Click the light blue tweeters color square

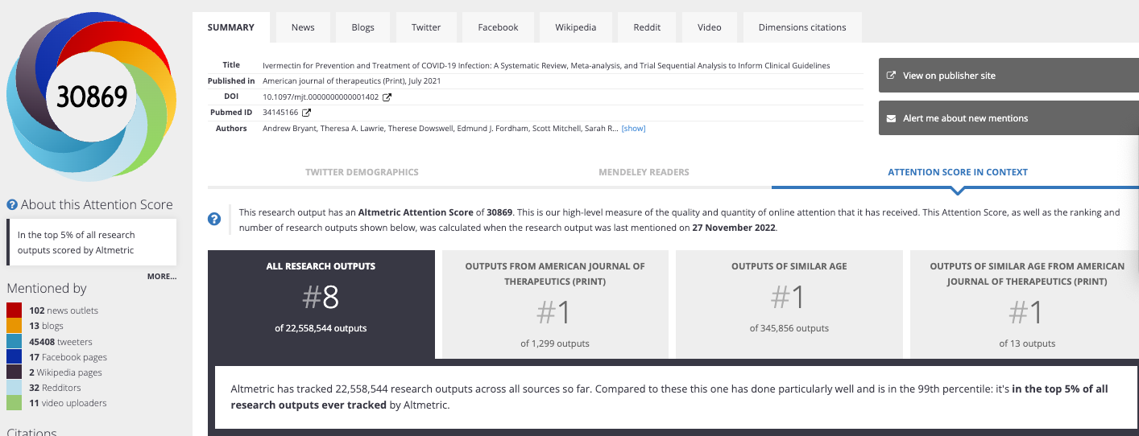coord(14,341)
